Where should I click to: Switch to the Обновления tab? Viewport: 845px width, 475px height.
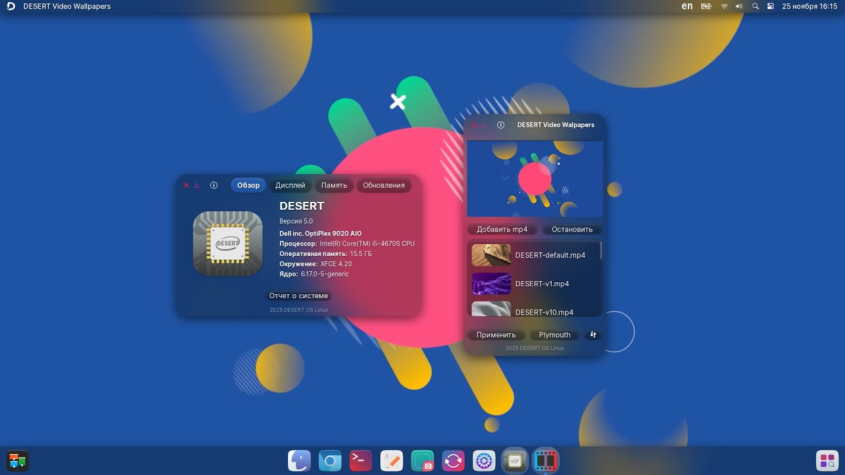pyautogui.click(x=384, y=185)
